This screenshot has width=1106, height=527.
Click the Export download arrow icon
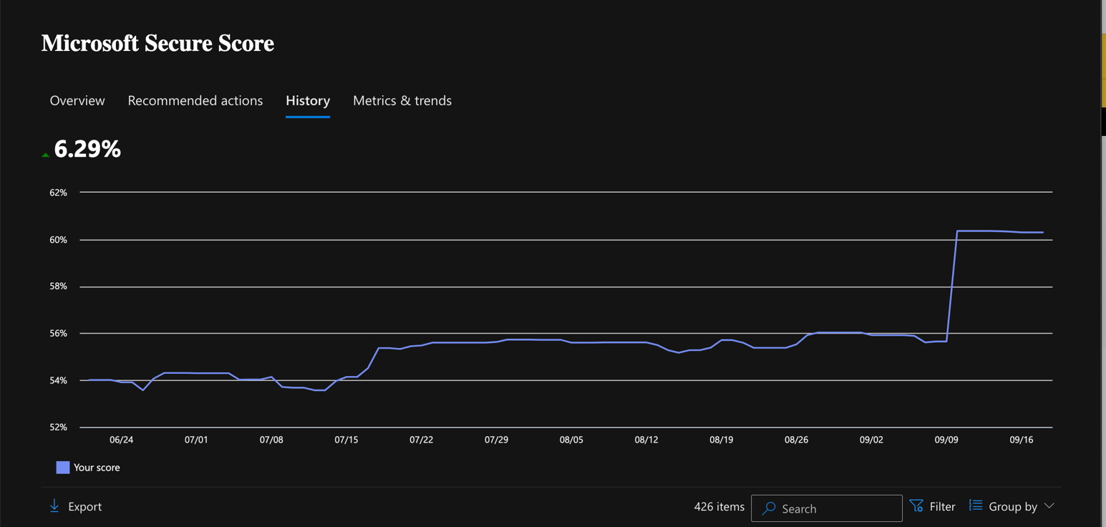coord(54,506)
